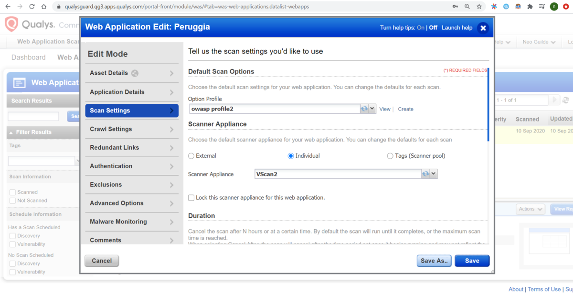
Task: Open the Exclusions section
Action: coord(132,185)
